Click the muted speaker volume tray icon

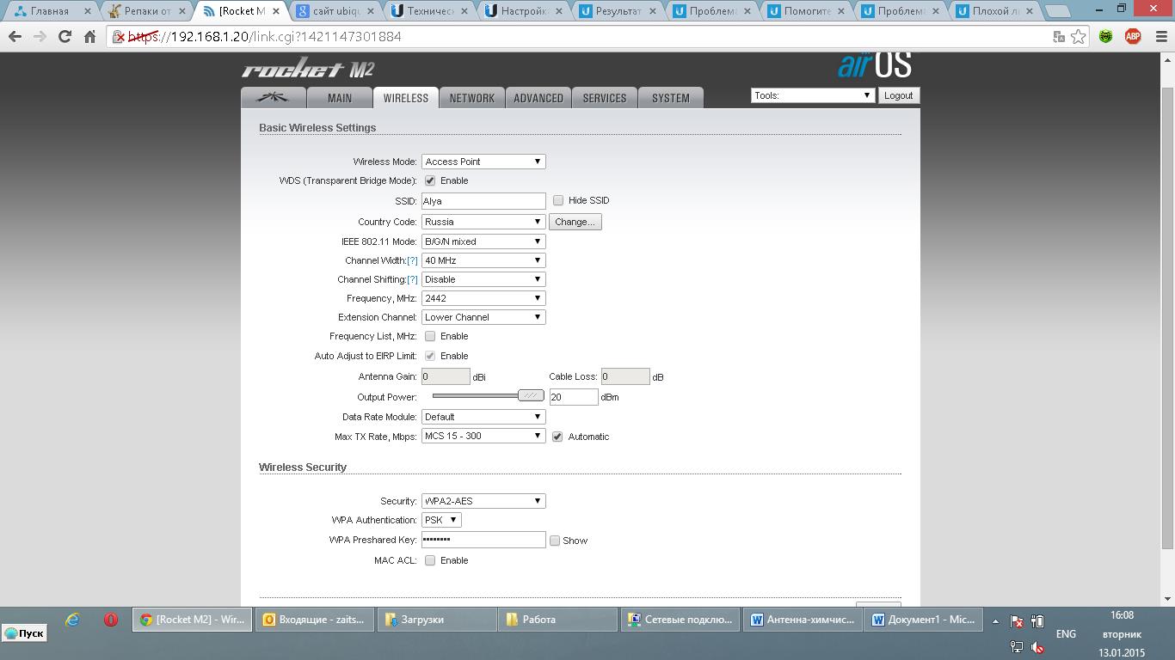1038,647
